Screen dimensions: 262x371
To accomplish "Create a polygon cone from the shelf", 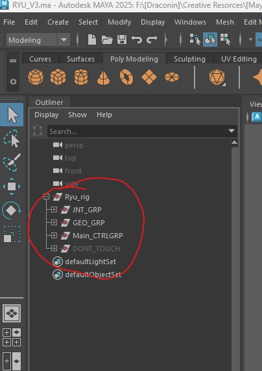I will [x=103, y=78].
